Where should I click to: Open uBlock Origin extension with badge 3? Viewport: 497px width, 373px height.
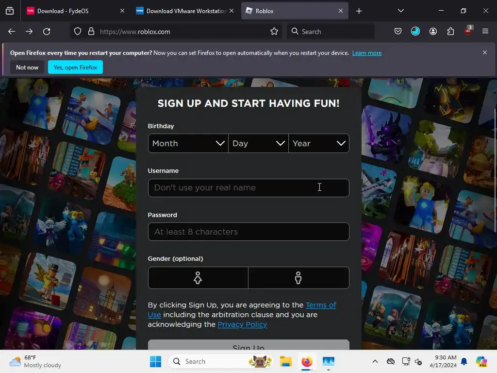(468, 31)
